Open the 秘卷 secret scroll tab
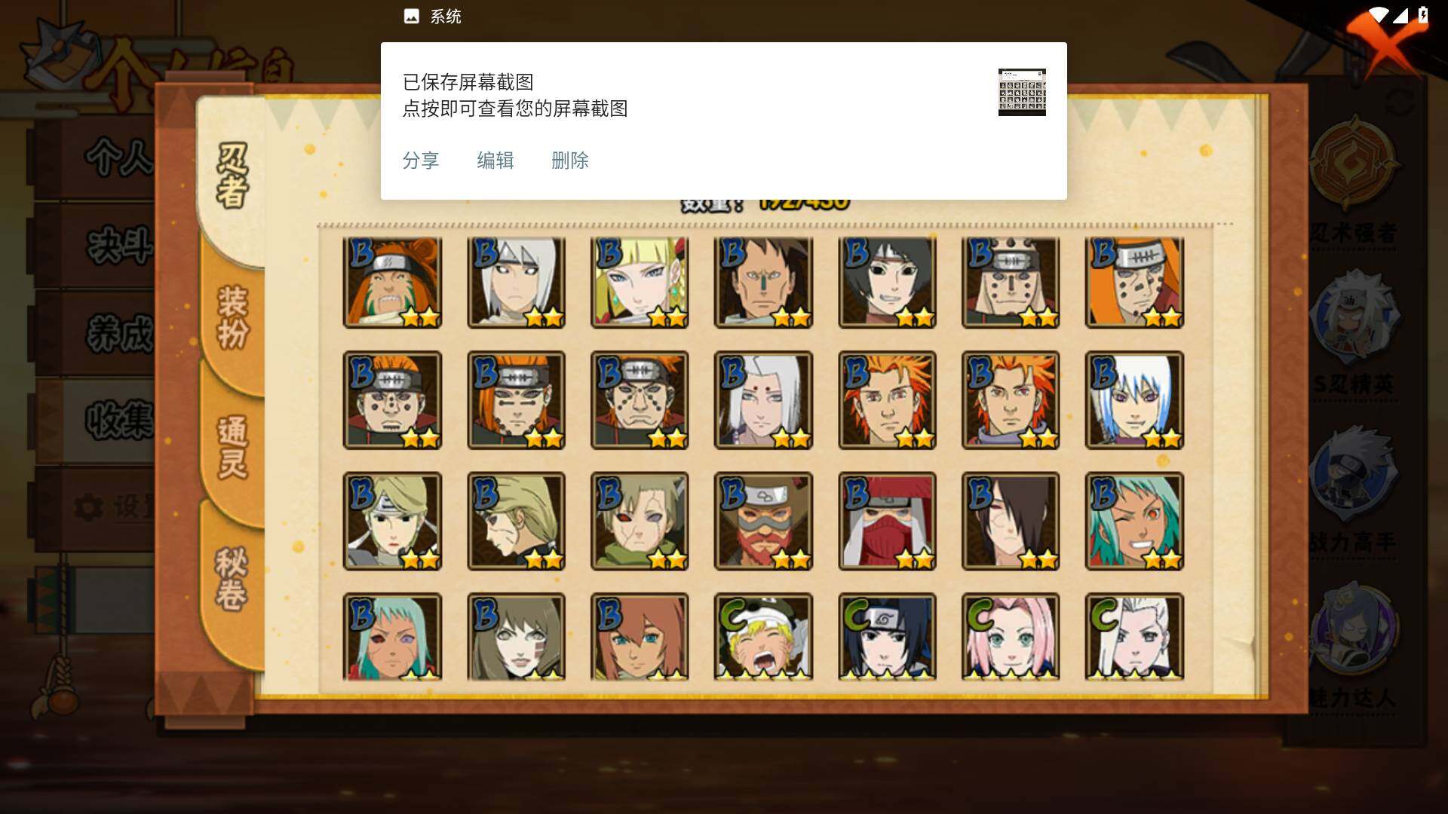Viewport: 1448px width, 814px height. coord(231,579)
